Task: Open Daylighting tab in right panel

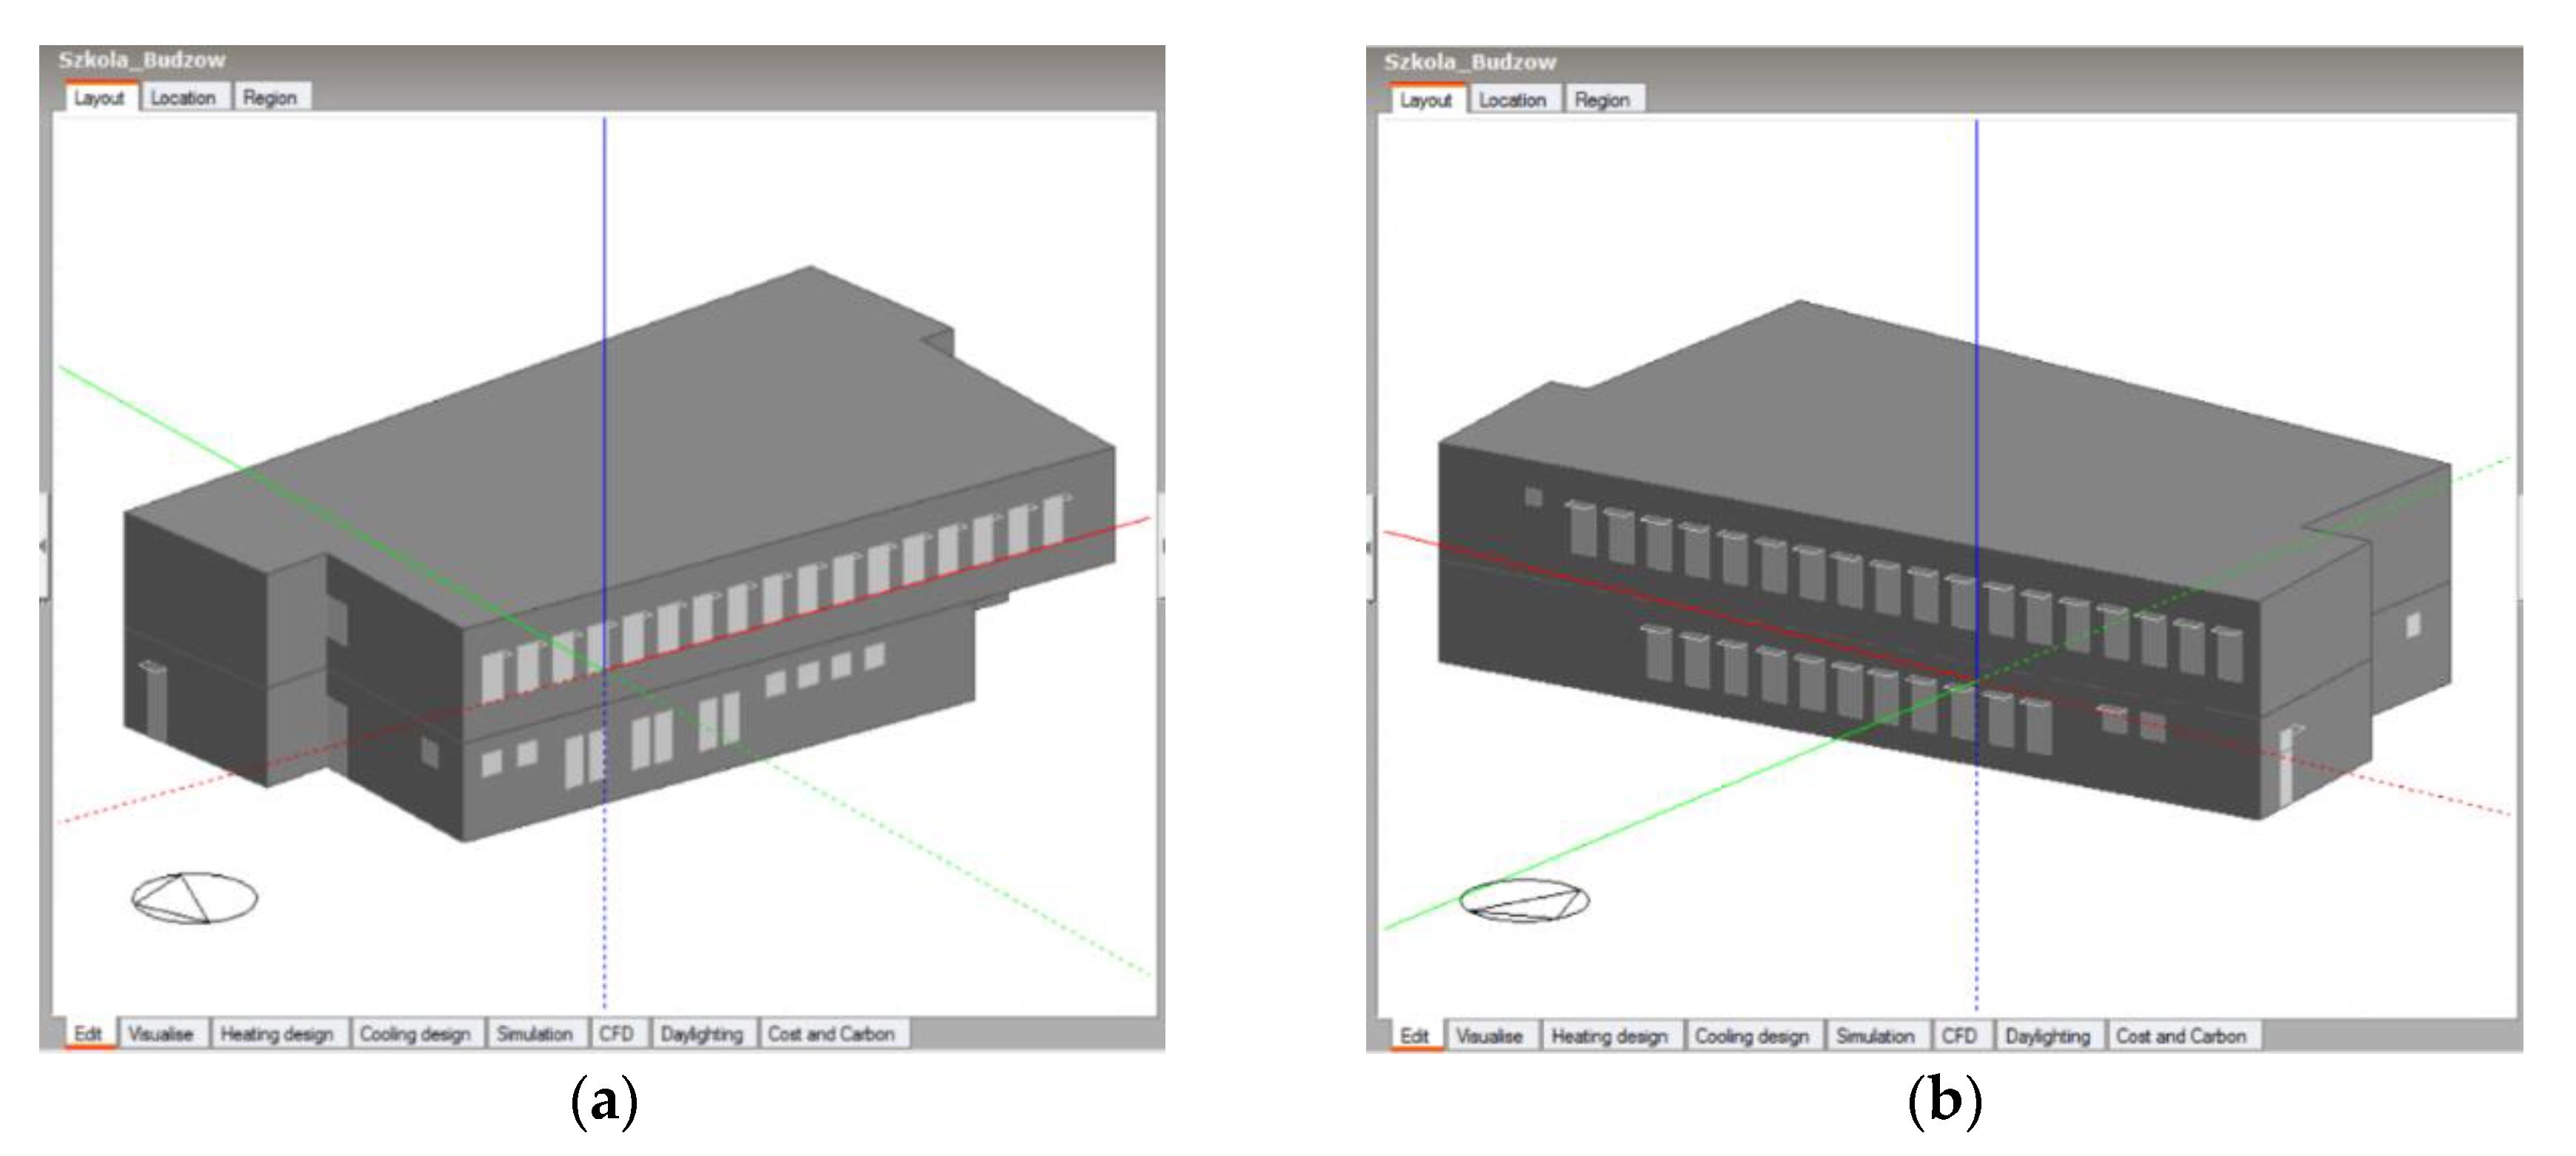Action: tap(2048, 1036)
